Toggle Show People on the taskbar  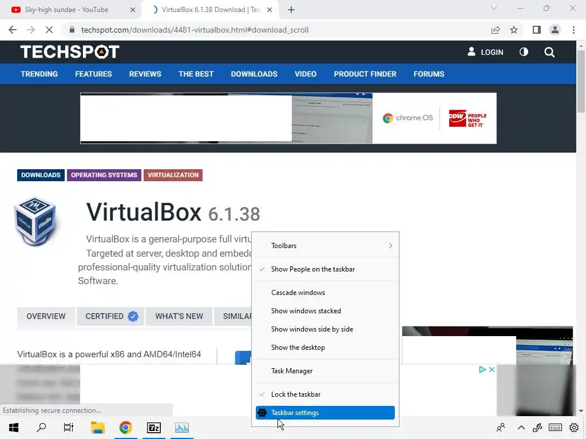point(326,269)
